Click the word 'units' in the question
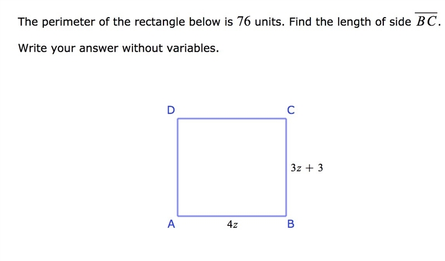445x261 pixels. point(268,22)
